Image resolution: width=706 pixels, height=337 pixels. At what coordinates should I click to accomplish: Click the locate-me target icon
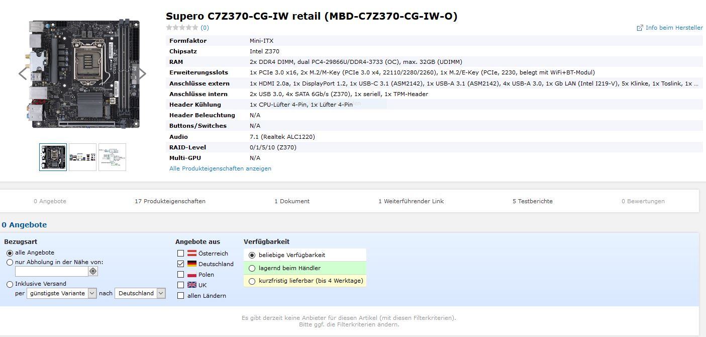pyautogui.click(x=93, y=272)
